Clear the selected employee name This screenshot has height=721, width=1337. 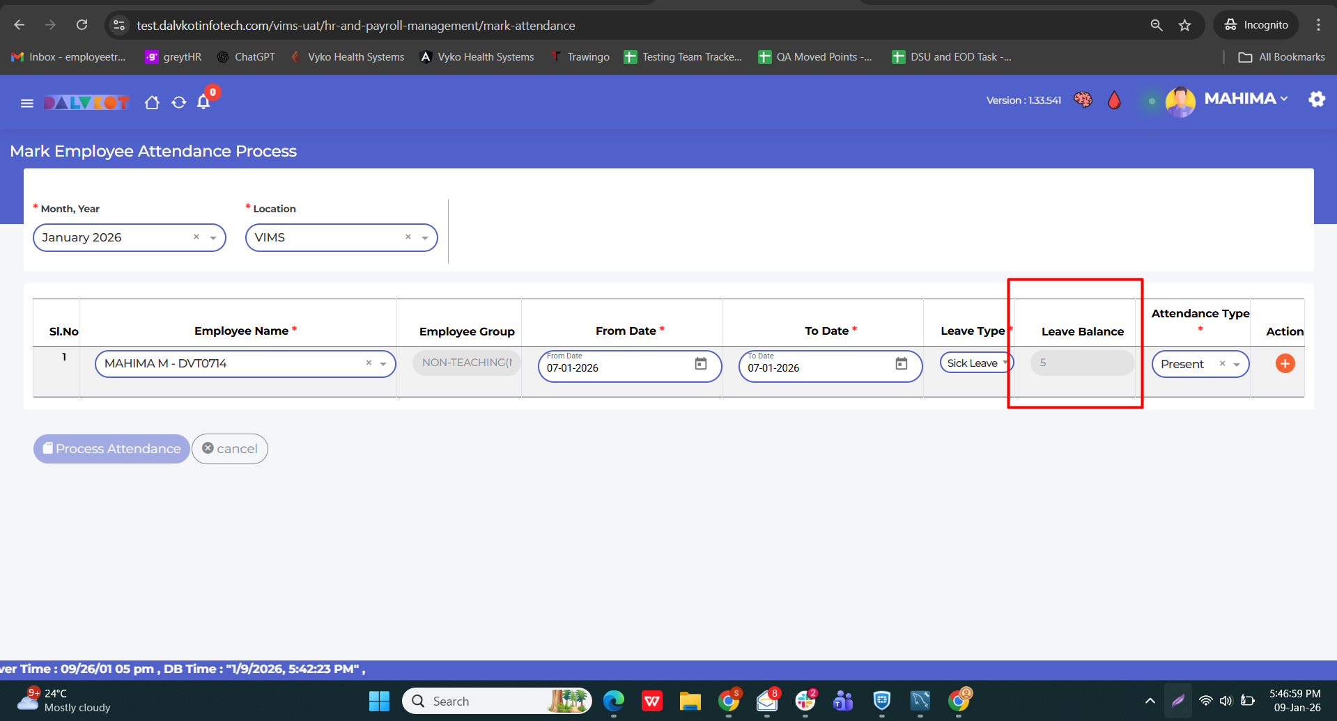click(x=369, y=363)
